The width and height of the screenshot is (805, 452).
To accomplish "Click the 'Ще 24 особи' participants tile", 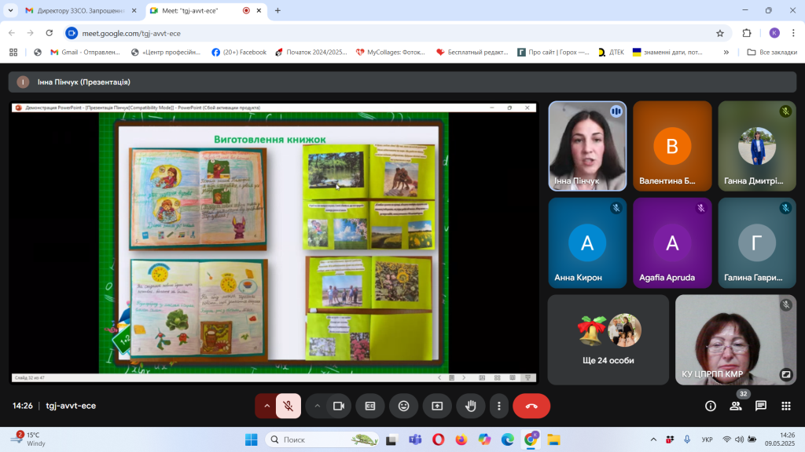I will [608, 339].
